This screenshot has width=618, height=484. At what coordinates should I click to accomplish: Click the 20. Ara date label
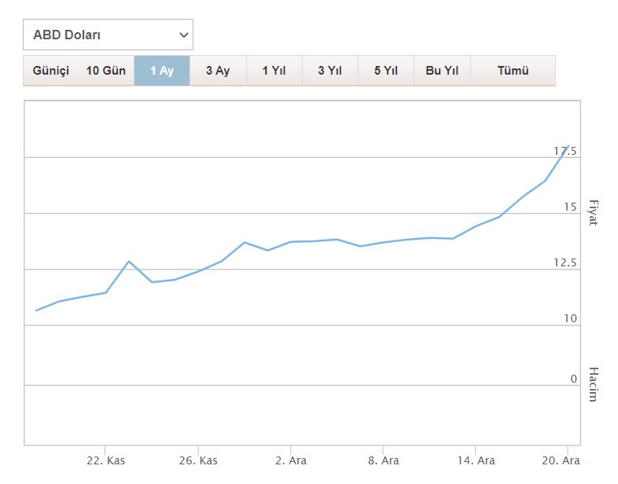click(x=561, y=460)
